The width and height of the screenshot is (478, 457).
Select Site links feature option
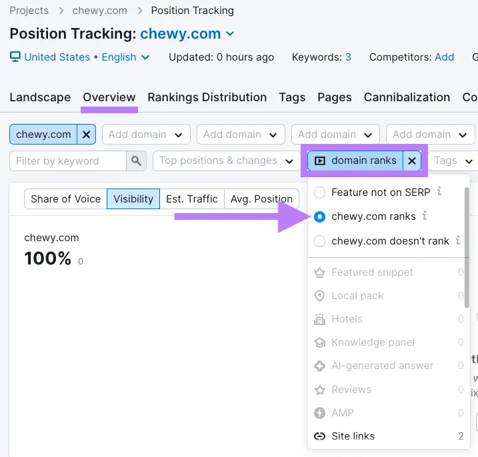click(389, 436)
